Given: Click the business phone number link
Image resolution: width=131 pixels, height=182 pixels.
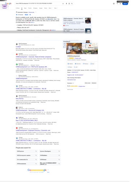Looking at the screenshot, I should click(x=75, y=72).
